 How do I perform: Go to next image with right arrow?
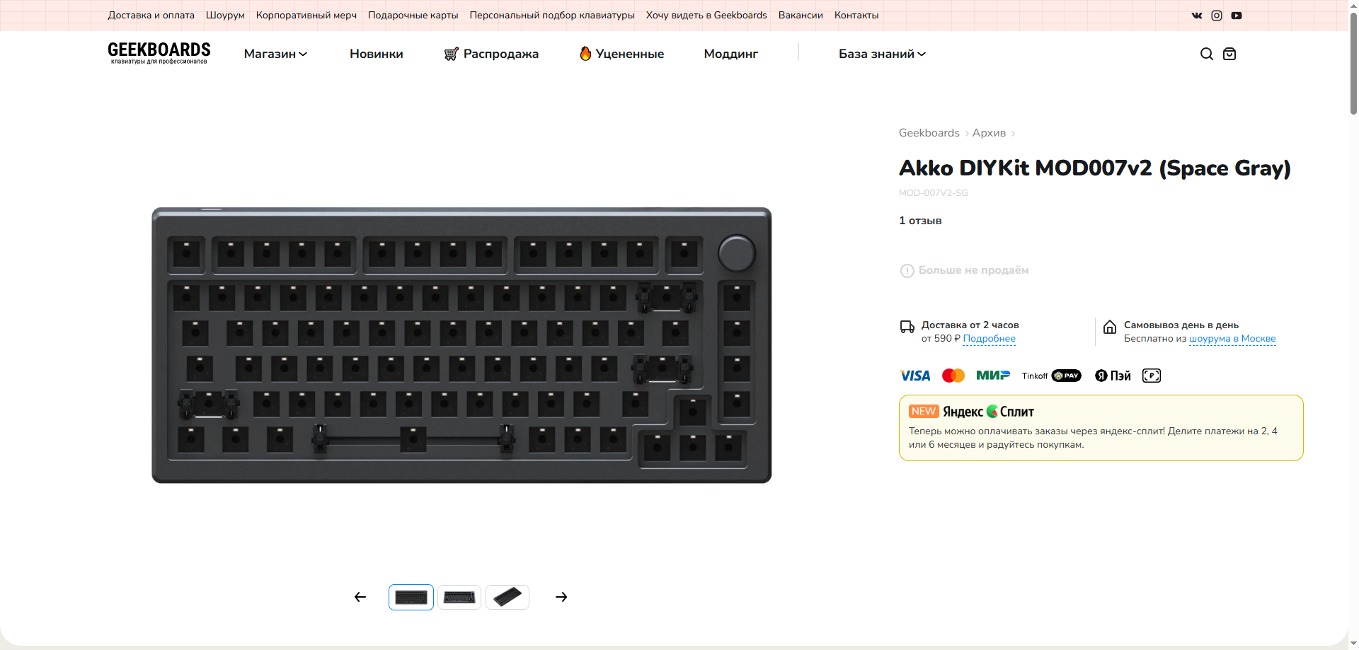point(561,597)
